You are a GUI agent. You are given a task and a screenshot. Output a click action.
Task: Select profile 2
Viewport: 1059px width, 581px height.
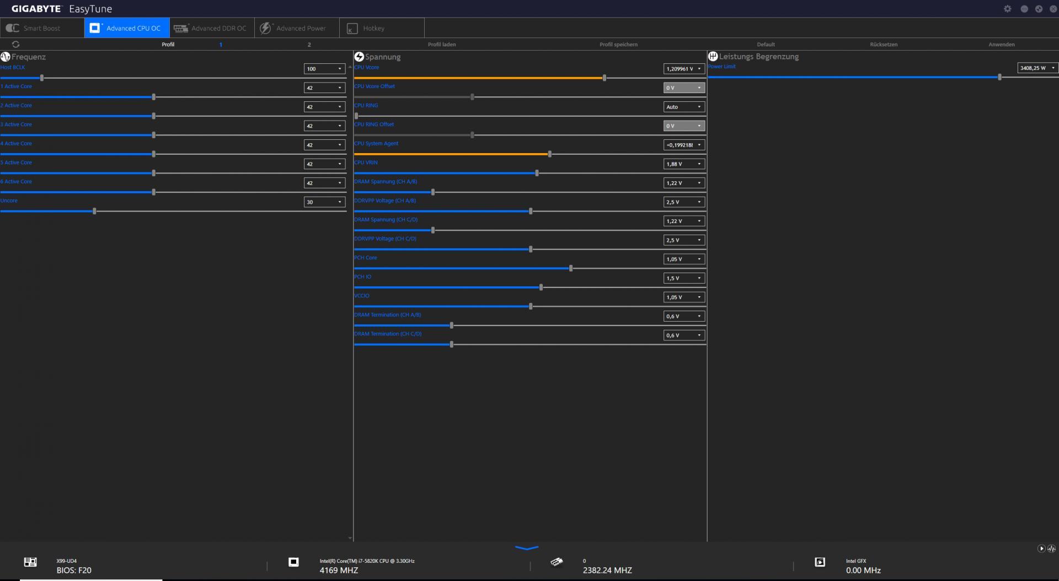coord(309,45)
